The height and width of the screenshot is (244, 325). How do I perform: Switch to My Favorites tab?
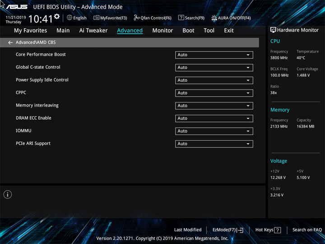coord(31,31)
